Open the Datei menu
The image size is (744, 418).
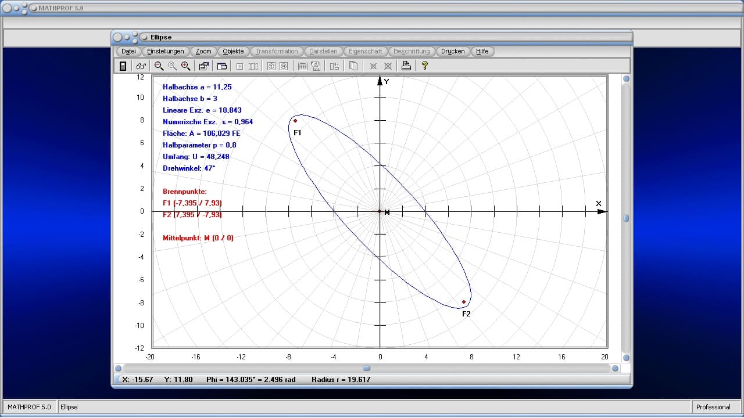click(x=128, y=51)
